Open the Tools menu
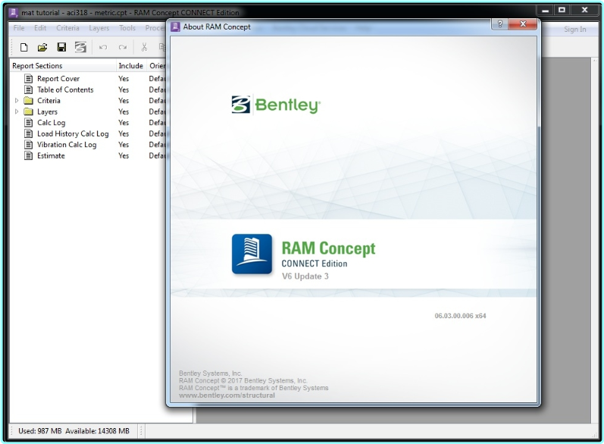604x444 pixels. click(127, 28)
